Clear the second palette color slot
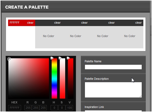 pyautogui.click(x=57, y=23)
